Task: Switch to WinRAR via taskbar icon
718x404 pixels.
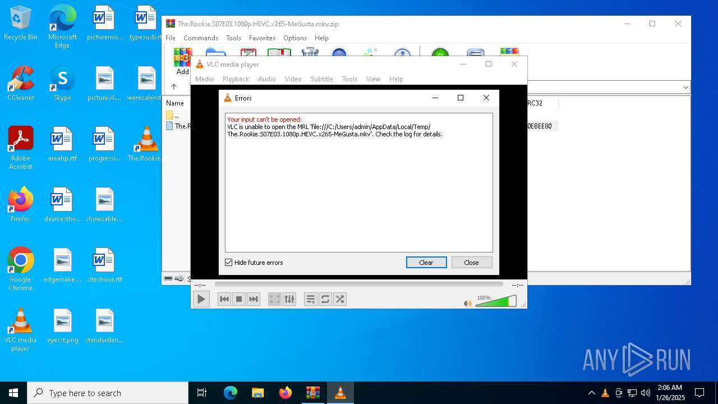Action: point(312,393)
